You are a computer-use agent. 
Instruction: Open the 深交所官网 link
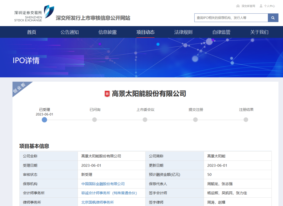[x=248, y=6]
